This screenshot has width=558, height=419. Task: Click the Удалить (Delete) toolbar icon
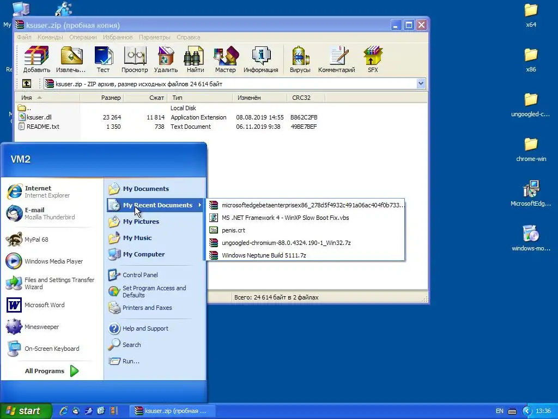166,59
